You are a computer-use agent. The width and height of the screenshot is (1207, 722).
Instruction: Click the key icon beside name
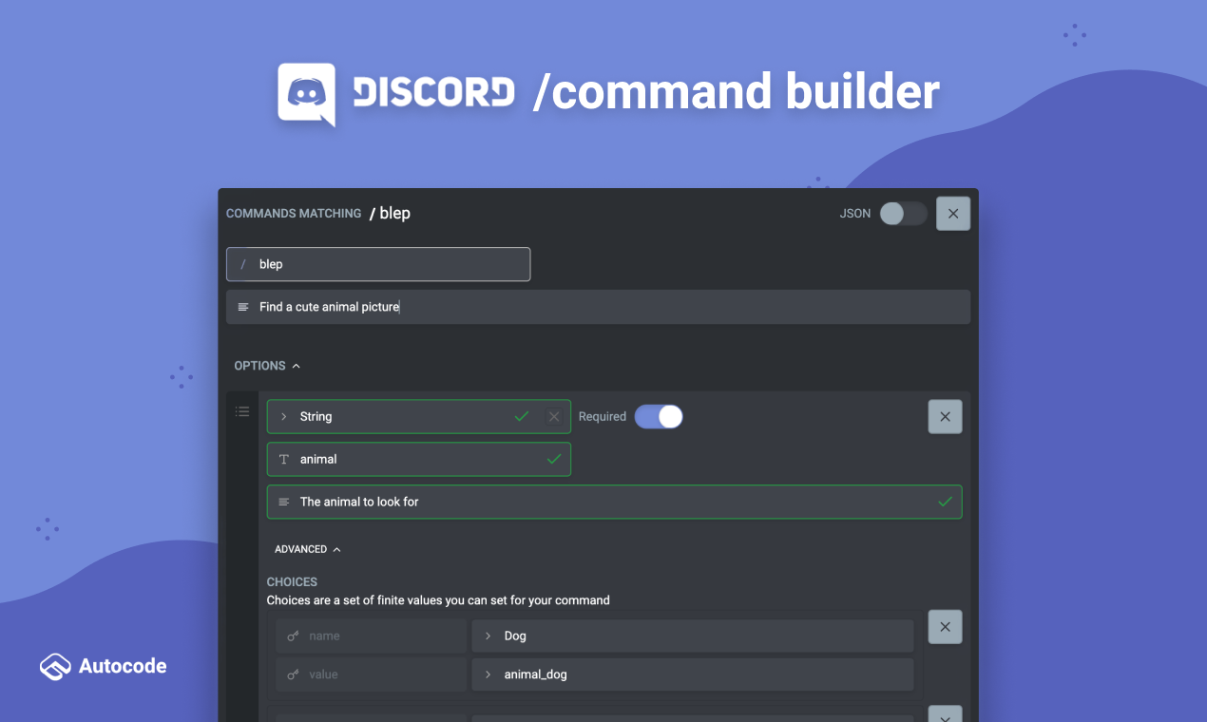293,636
